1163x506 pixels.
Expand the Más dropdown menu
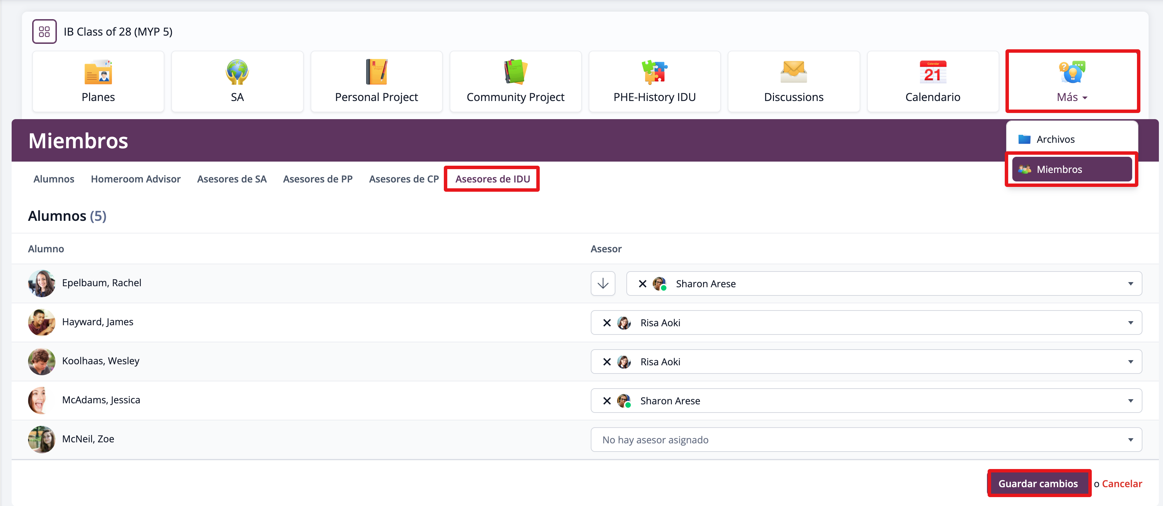coord(1072,82)
